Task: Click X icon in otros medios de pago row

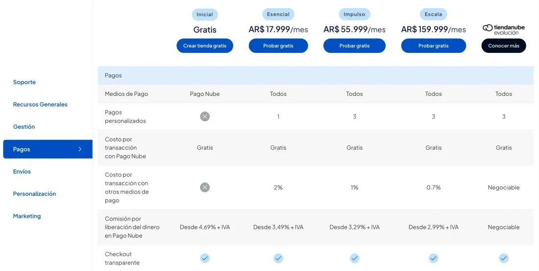Action: [x=205, y=187]
